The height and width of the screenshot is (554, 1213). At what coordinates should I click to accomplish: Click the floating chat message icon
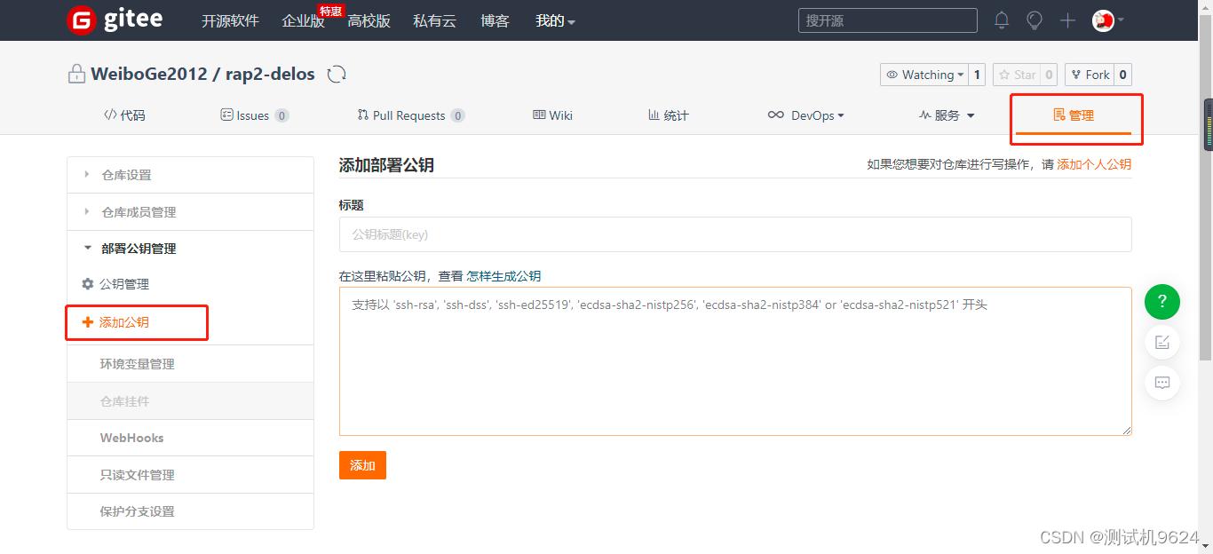(x=1162, y=384)
